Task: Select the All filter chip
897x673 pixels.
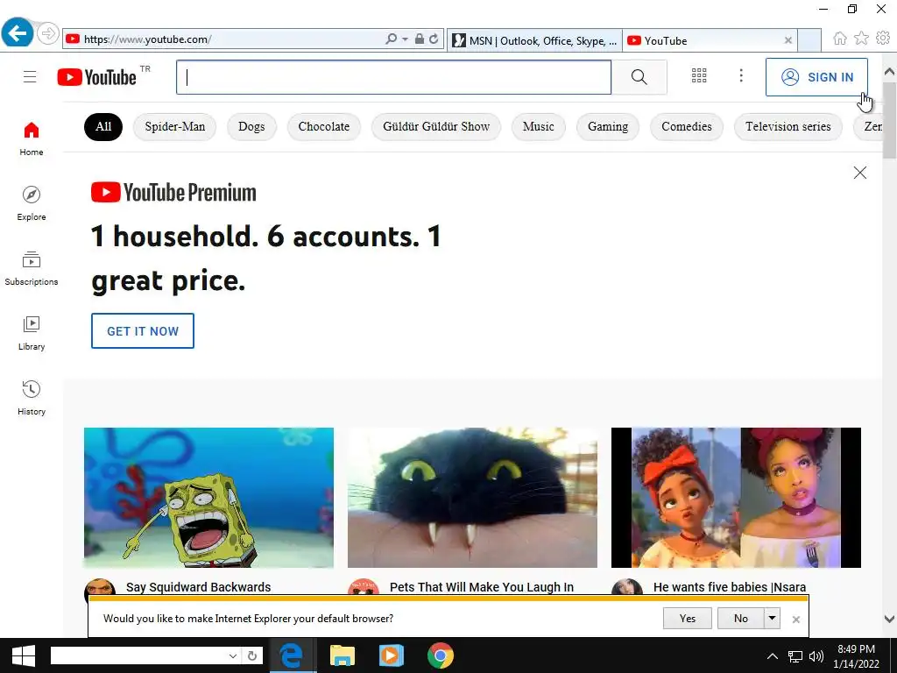Action: [x=103, y=126]
